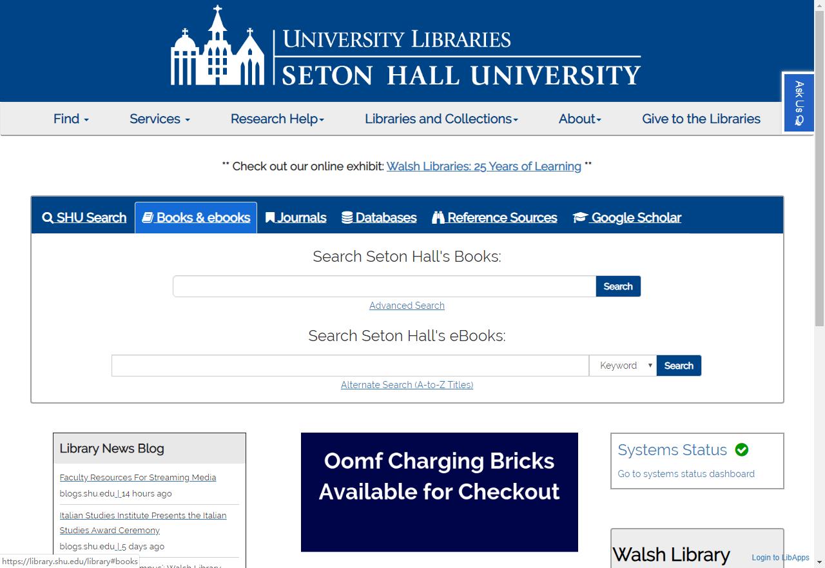825x568 pixels.
Task: Open the Advanced Search link
Action: point(407,306)
